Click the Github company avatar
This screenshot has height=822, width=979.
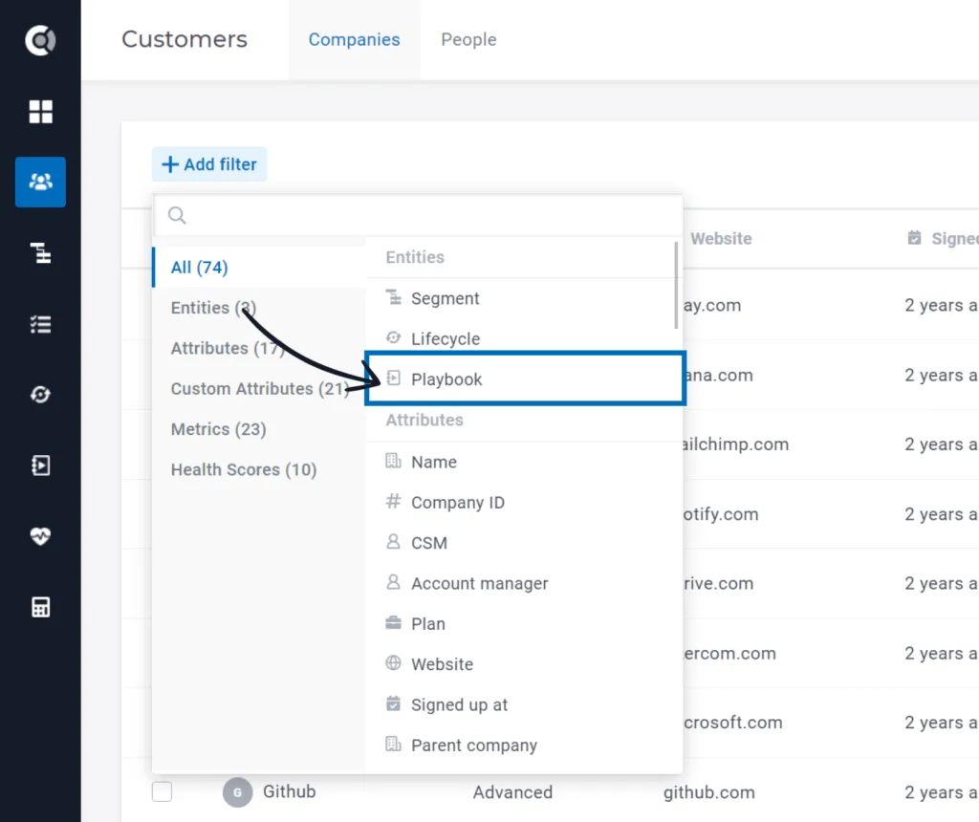coord(237,792)
